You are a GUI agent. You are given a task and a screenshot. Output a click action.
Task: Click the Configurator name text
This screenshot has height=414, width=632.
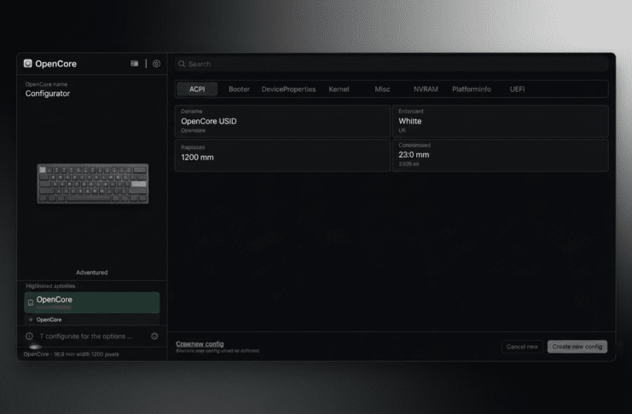(48, 94)
